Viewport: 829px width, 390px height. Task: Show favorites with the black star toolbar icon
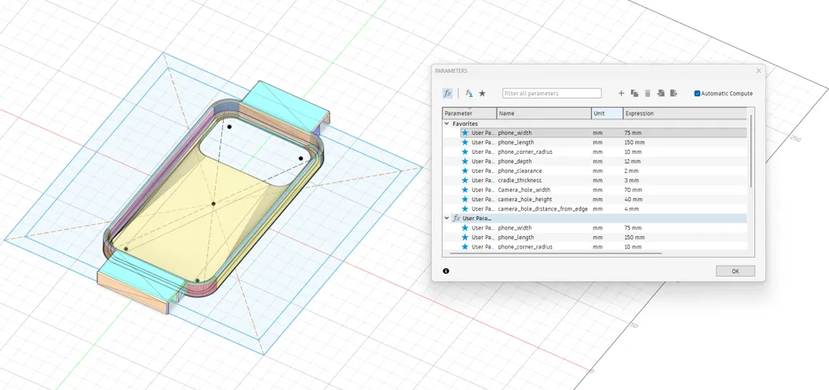pos(482,94)
